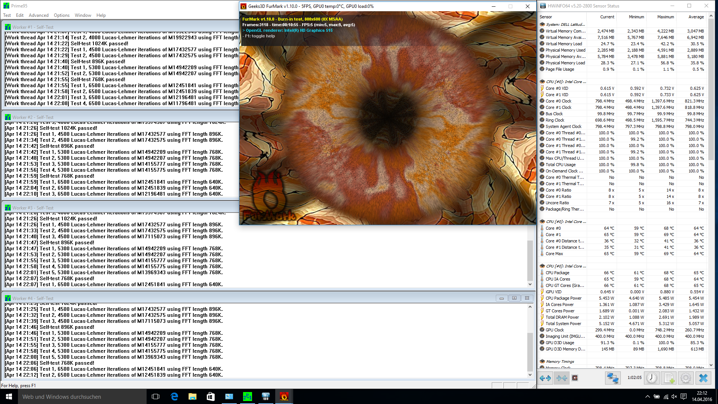Open HWiNFO remote network monitors icon

tap(613, 378)
